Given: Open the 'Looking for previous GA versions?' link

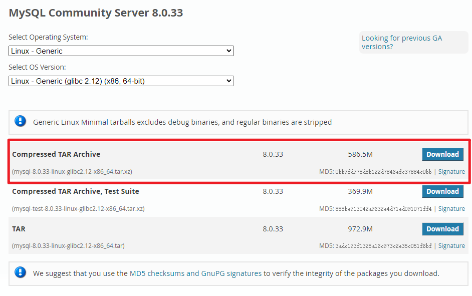Looking at the screenshot, I should coord(401,42).
